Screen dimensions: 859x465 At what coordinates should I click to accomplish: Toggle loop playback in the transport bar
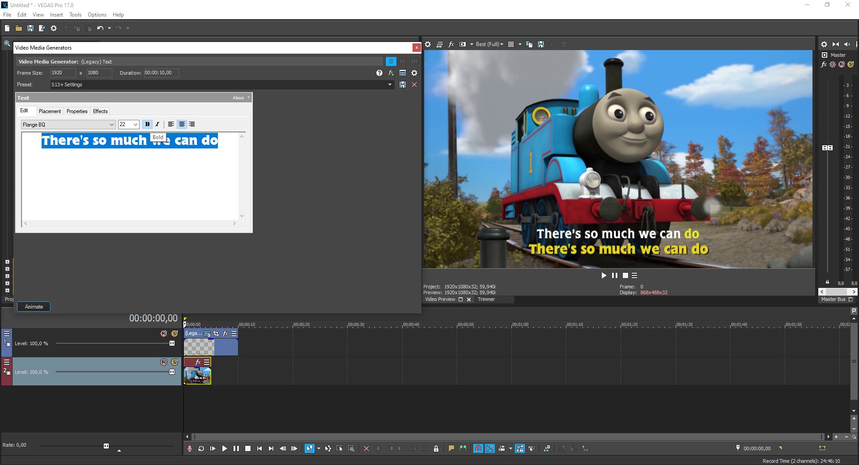pyautogui.click(x=201, y=448)
